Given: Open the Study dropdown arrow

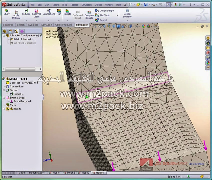Looking at the screenshot, I should click(7, 21).
